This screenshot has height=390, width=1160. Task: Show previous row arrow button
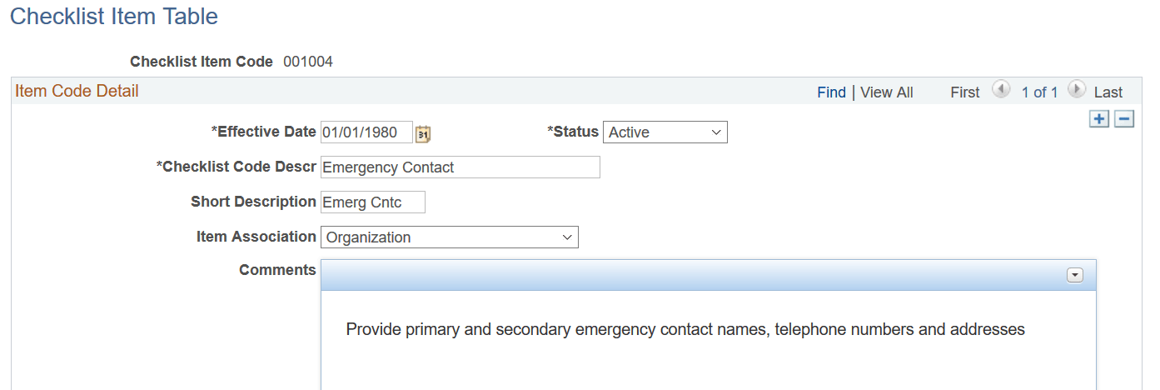click(1001, 89)
